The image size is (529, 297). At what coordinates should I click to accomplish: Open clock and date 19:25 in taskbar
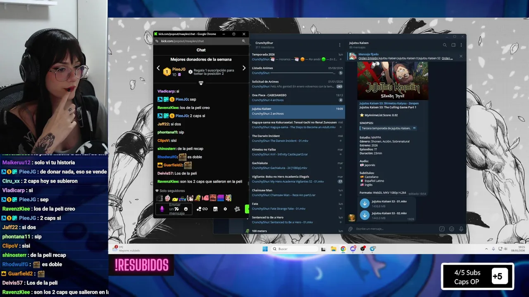click(x=517, y=249)
